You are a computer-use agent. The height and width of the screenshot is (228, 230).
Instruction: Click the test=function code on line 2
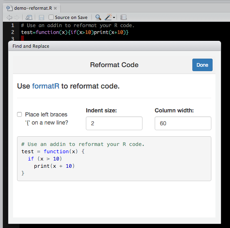coord(75,32)
